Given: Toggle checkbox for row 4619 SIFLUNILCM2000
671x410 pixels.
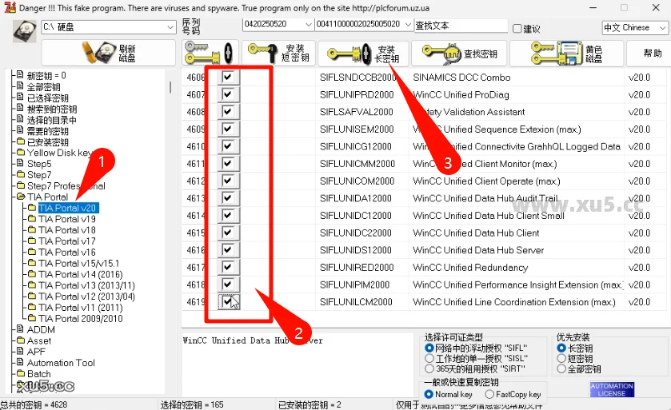Looking at the screenshot, I should click(x=228, y=302).
